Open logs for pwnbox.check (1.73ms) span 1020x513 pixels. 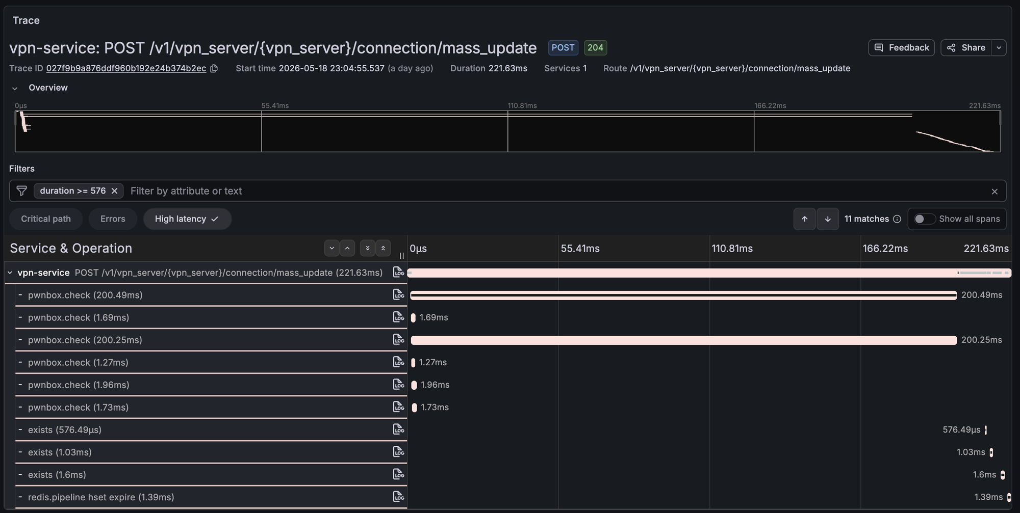pyautogui.click(x=398, y=407)
